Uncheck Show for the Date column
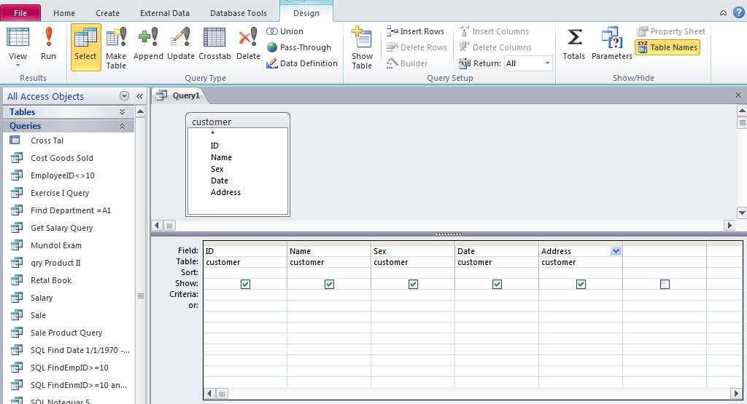Image resolution: width=747 pixels, height=404 pixels. click(x=497, y=284)
